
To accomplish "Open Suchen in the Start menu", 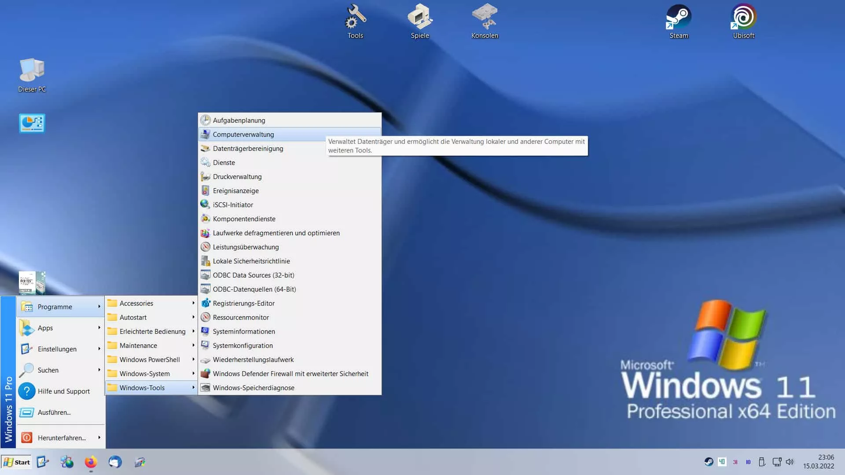I will tap(60, 370).
